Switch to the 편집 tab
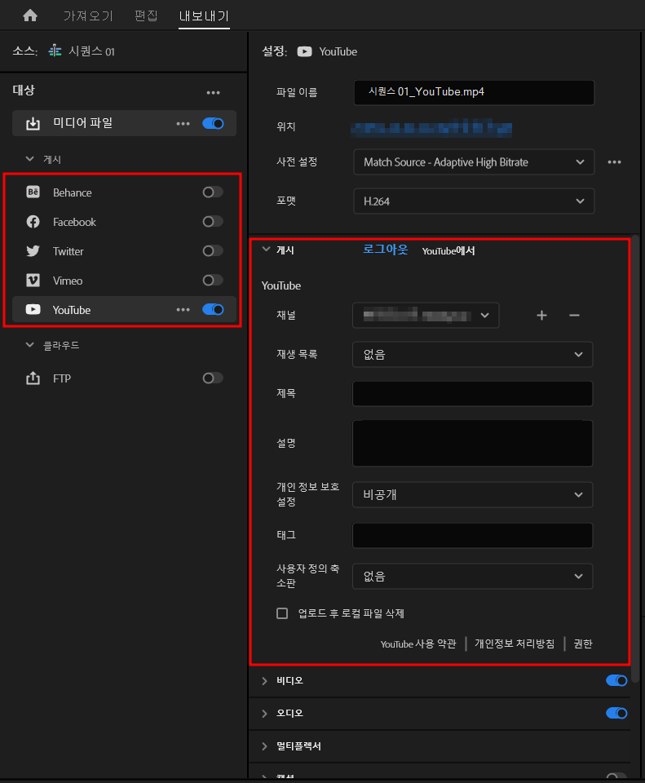The width and height of the screenshot is (645, 783). click(146, 16)
